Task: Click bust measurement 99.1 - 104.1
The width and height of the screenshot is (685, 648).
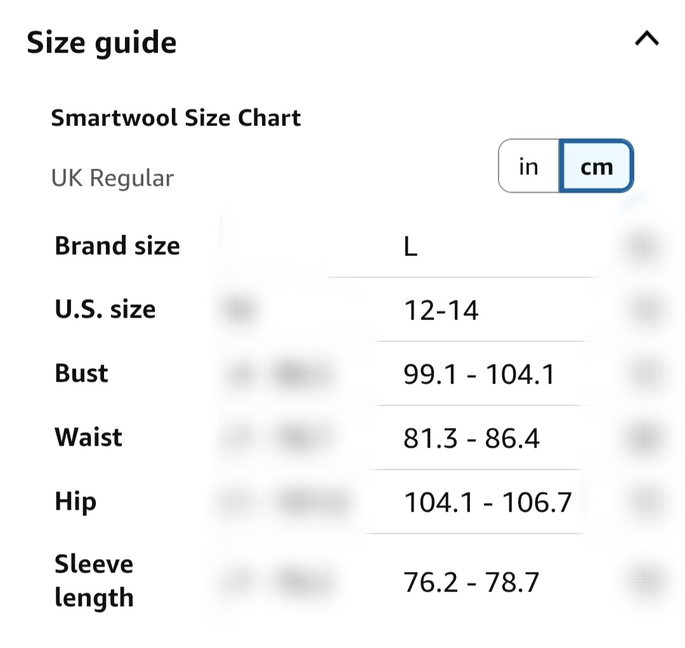Action: [479, 375]
